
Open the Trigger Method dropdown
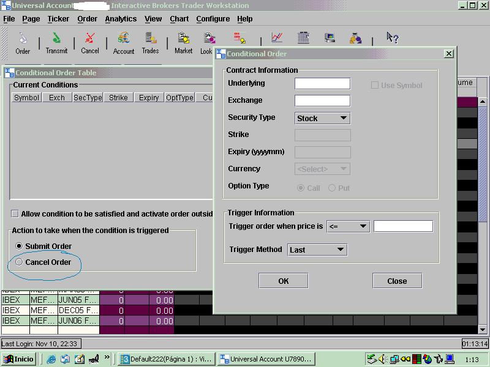(x=317, y=250)
